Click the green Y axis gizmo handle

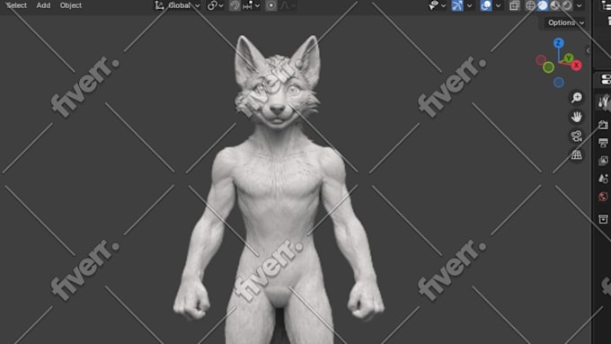(569, 58)
